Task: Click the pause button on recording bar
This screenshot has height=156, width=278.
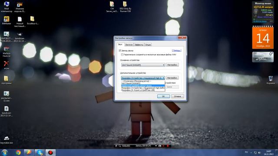Action: (164, 146)
